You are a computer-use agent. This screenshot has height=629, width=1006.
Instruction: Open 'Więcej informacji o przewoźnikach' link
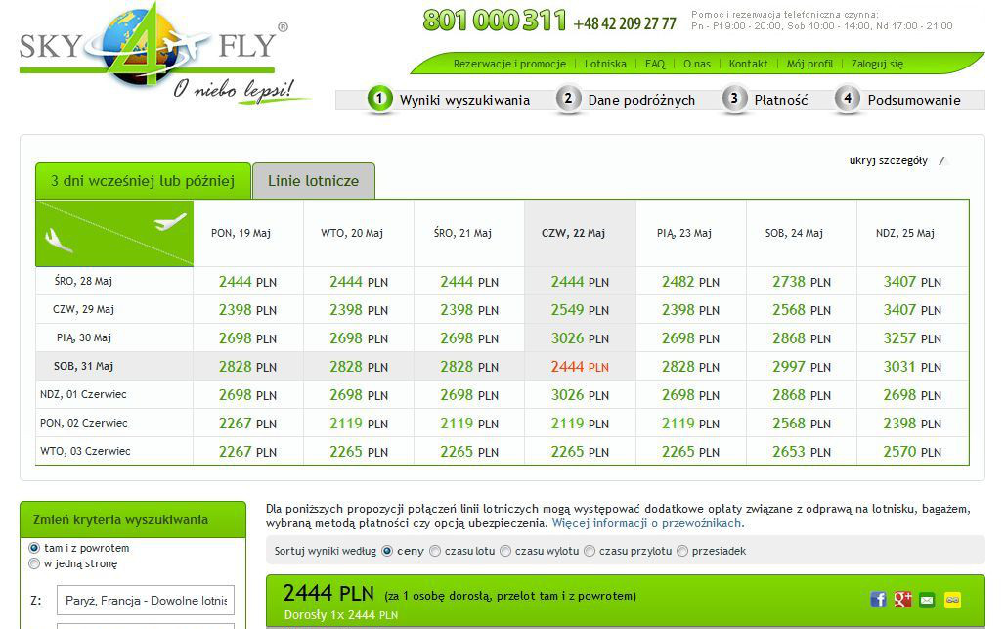click(x=647, y=523)
